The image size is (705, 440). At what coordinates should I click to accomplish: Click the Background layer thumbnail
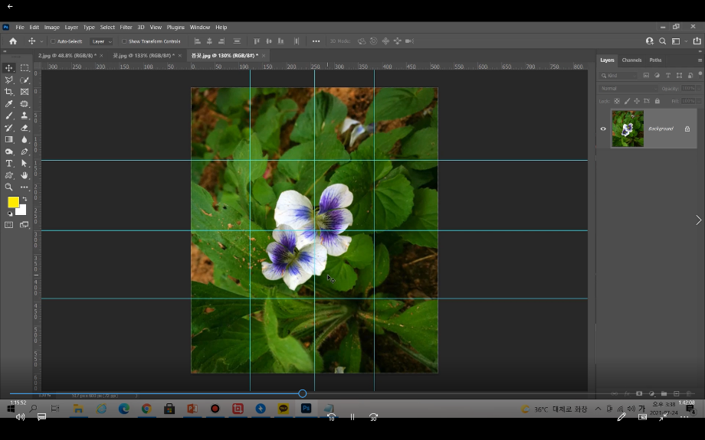[628, 129]
